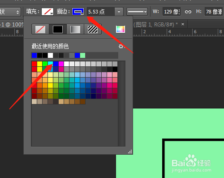Click the black-outlined rectangle on the canvas
Viewport: 224px width, 178px height.
pos(193,158)
